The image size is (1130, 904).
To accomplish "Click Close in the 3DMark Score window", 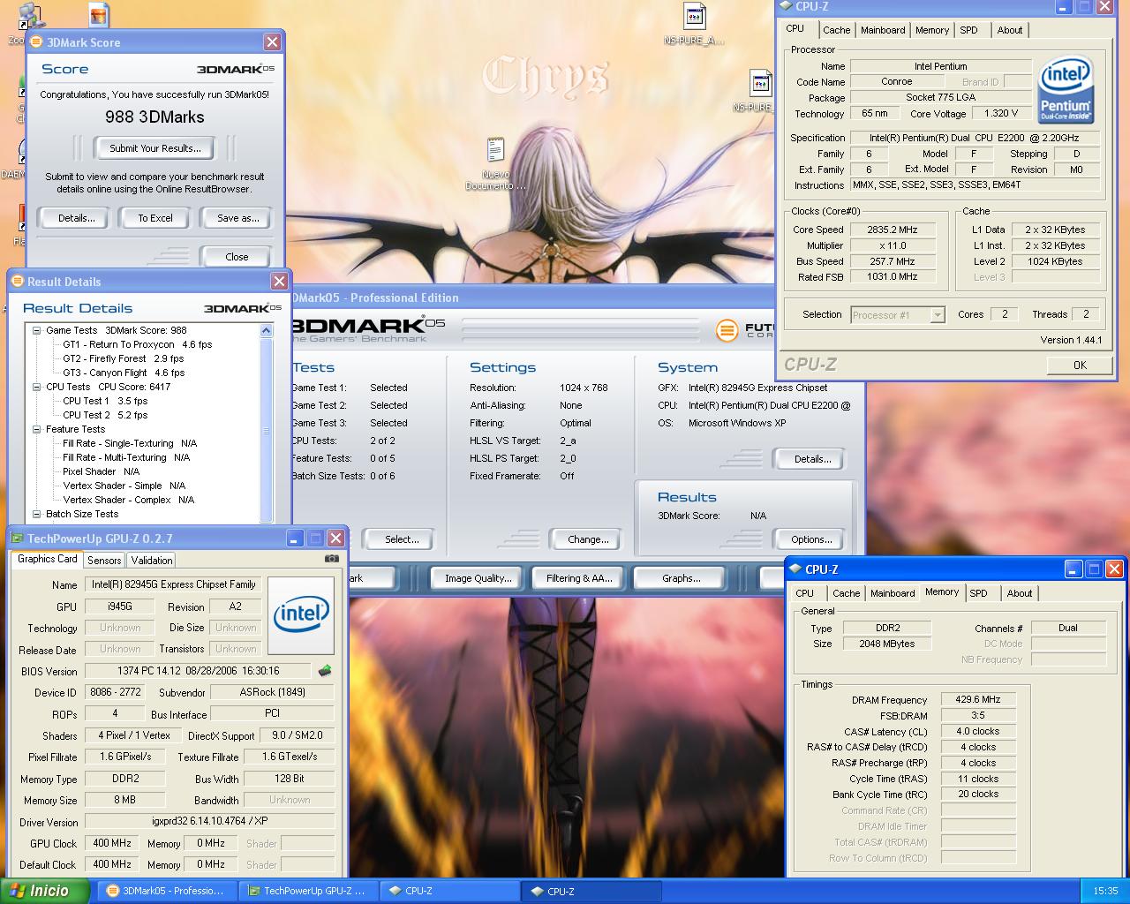I will coord(237,257).
